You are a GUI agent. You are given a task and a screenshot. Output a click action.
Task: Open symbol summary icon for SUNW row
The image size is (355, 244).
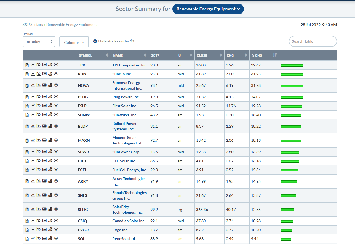pos(27,115)
